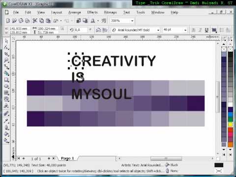236x177 pixels.
Task: Activate the Zoom tool in the toolbox
Action: point(6,60)
